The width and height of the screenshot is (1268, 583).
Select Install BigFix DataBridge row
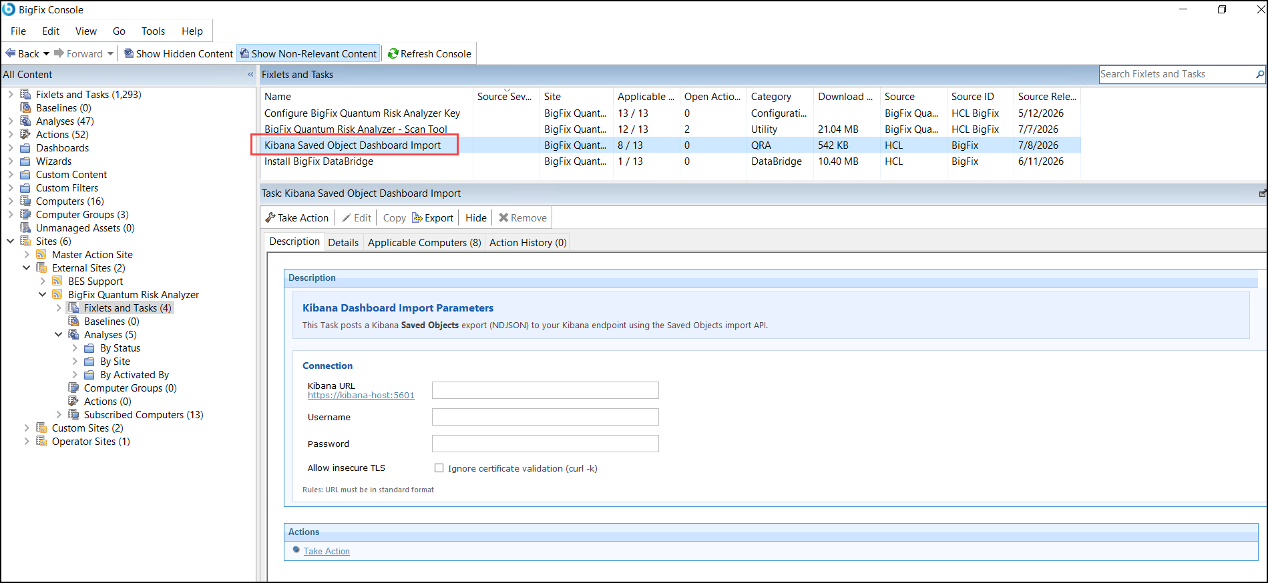670,161
